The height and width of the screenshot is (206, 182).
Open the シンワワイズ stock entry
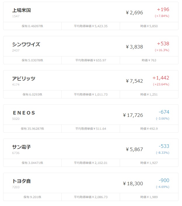coord(91,50)
